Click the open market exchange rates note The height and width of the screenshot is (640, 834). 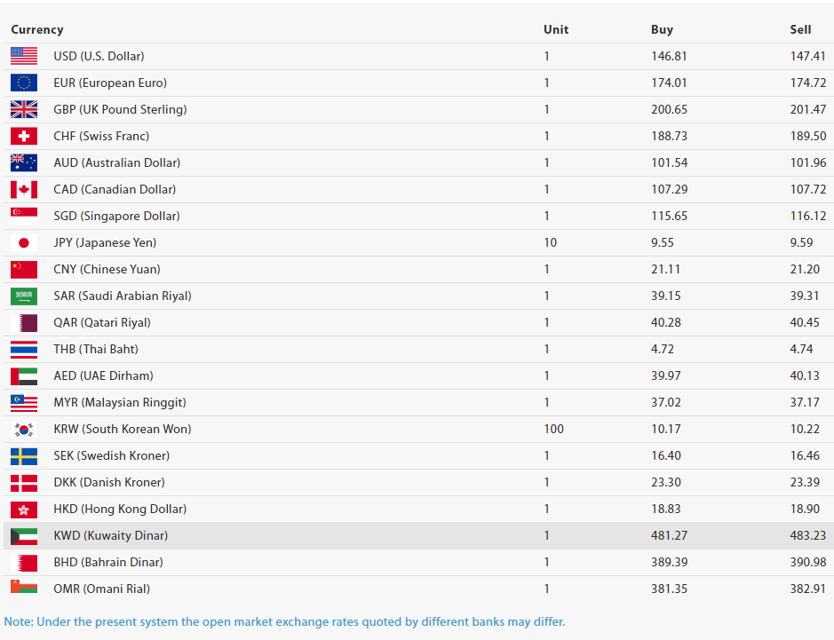(x=284, y=621)
